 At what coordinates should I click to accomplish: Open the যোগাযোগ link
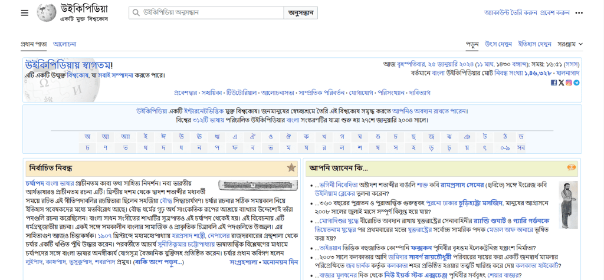[x=361, y=93]
